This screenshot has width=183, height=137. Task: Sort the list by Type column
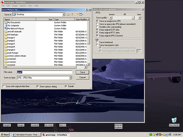coord(63,19)
